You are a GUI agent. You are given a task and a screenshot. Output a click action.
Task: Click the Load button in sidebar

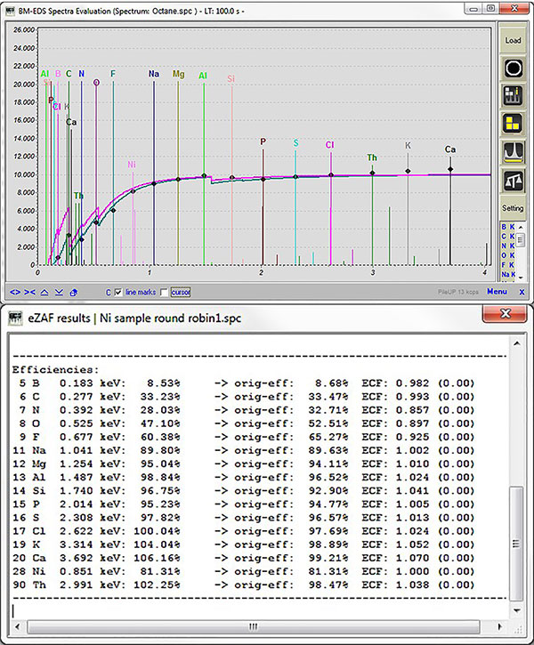(513, 40)
